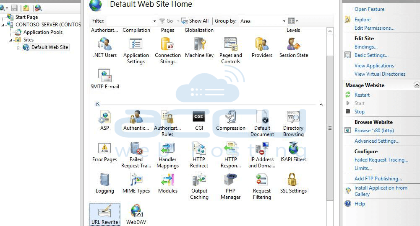This screenshot has width=420, height=226.
Task: Open HTTP Response Headers feature
Action: coord(231,155)
